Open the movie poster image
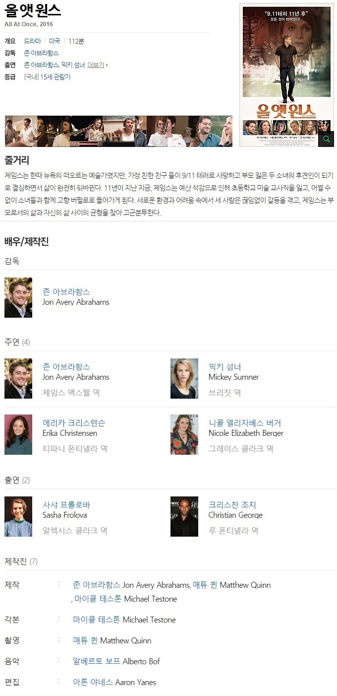 (x=285, y=75)
